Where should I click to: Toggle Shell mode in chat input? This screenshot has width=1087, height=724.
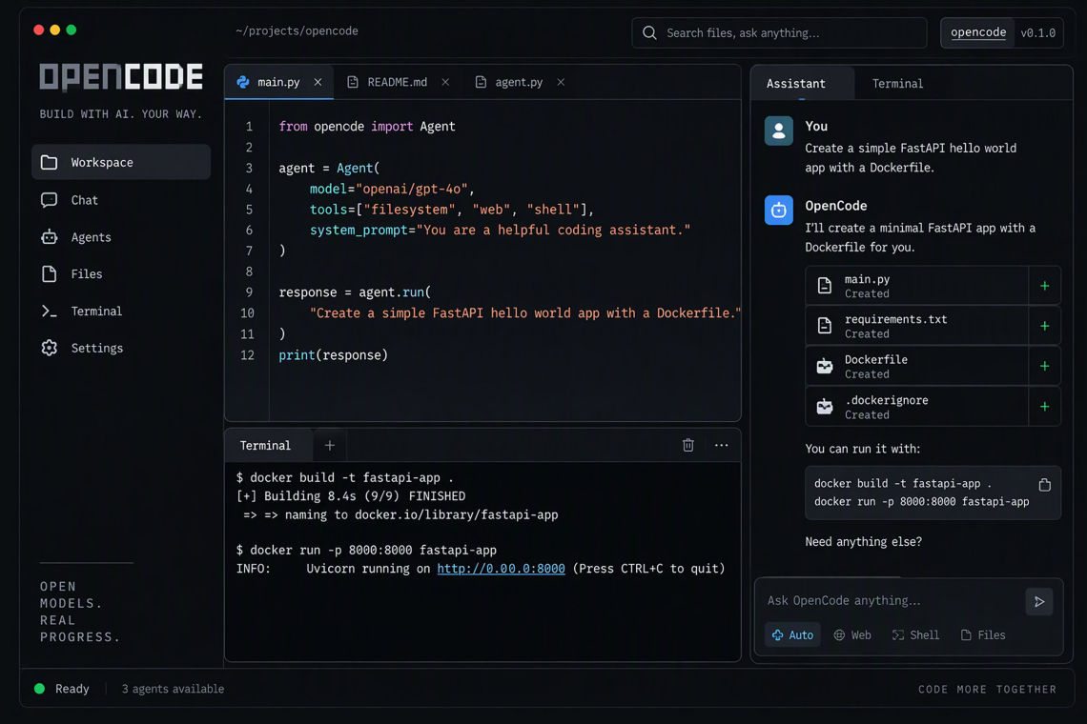click(915, 634)
